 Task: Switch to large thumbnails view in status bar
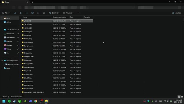[x=182, y=97]
